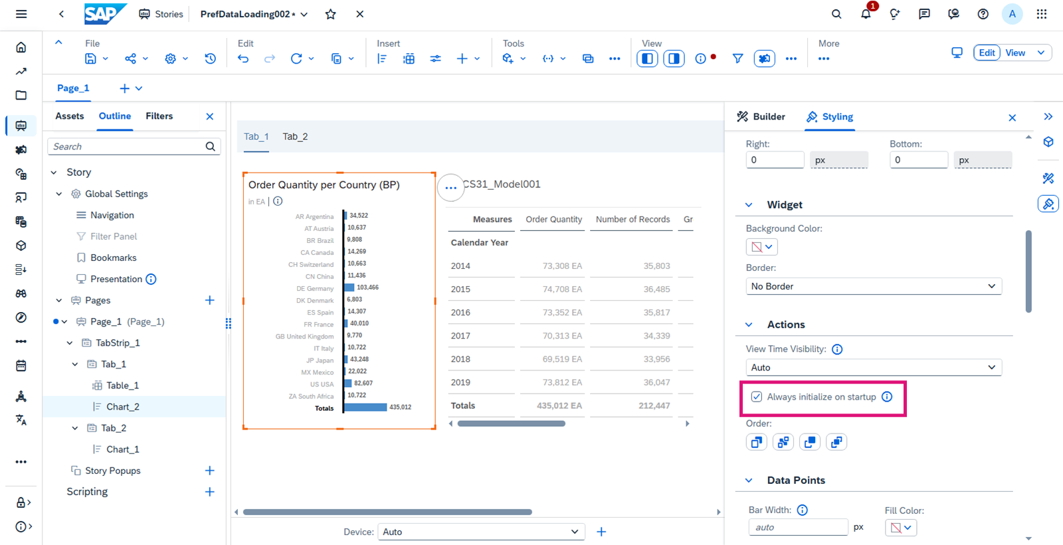Select Chart_1 in the outline

[x=123, y=449]
